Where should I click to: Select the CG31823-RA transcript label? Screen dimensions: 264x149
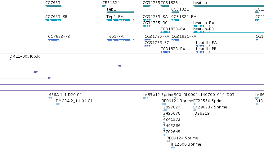173,29
